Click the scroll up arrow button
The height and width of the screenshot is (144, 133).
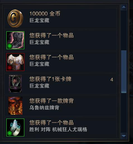click(x=124, y=7)
